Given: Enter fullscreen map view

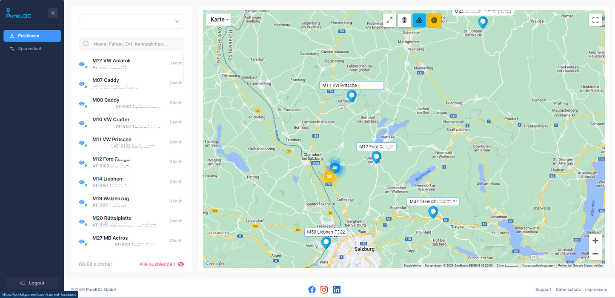Looking at the screenshot, I should 595,20.
